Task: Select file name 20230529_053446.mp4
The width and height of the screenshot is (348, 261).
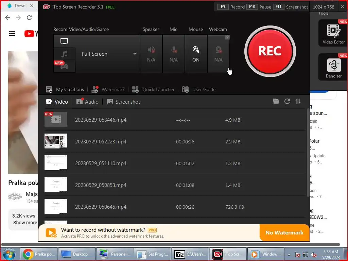Action: [x=101, y=120]
